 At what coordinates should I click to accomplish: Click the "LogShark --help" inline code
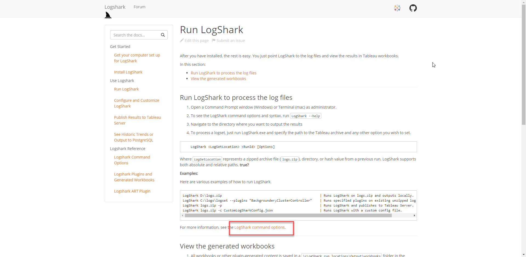305,116
